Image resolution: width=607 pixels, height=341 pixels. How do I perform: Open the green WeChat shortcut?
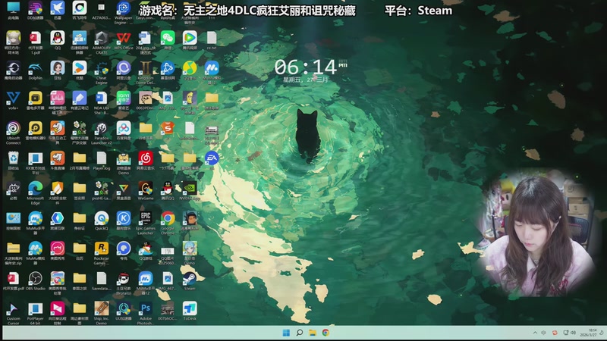point(168,40)
